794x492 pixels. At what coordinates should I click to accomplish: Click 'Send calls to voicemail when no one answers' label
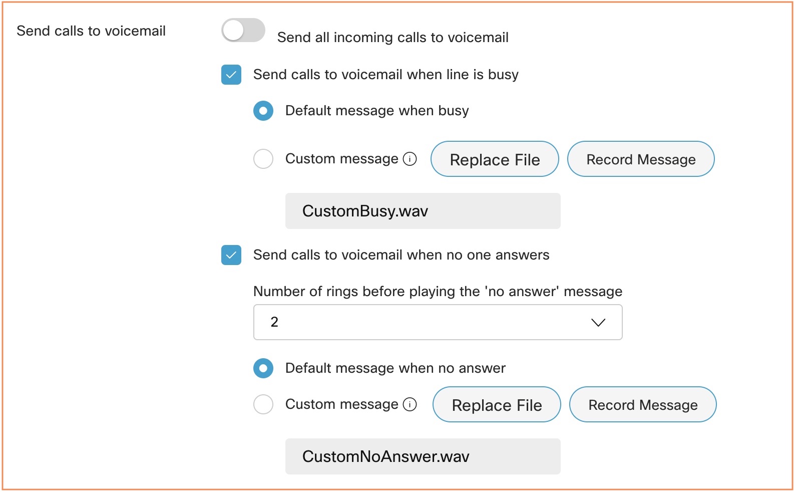tap(401, 255)
